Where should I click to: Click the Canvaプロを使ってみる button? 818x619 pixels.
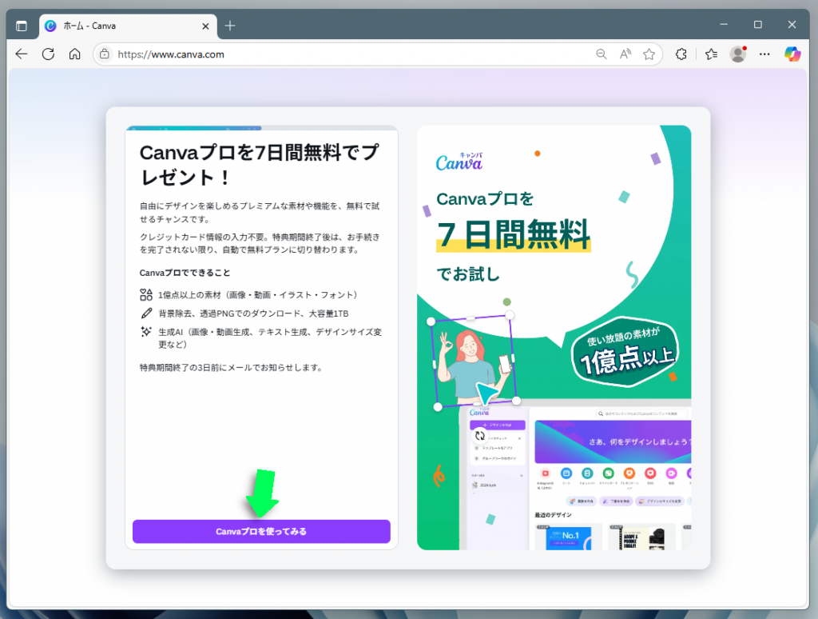pos(261,531)
